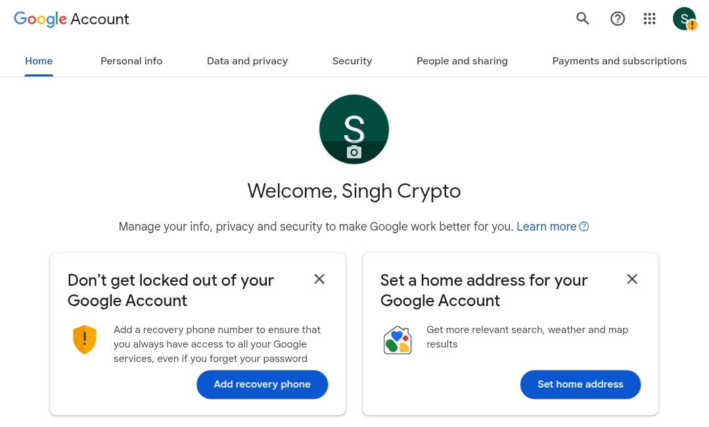Viewport: 709px width, 427px height.
Task: Go to Data and privacy tab
Action: tap(247, 61)
